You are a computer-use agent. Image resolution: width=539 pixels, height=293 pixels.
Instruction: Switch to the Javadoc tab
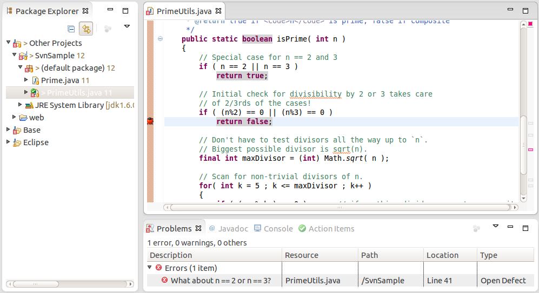pyautogui.click(x=233, y=228)
